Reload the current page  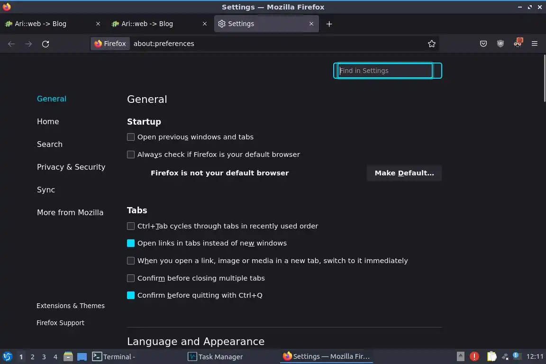[x=45, y=44]
